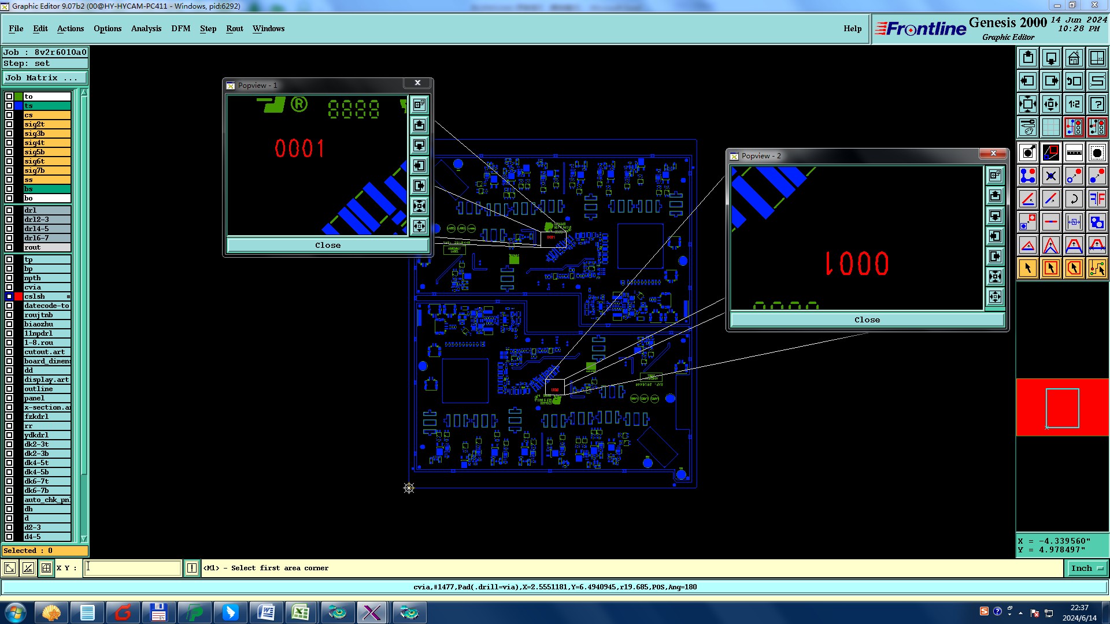Click the pan left icon in the right toolbar
1110x624 pixels.
1028,81
